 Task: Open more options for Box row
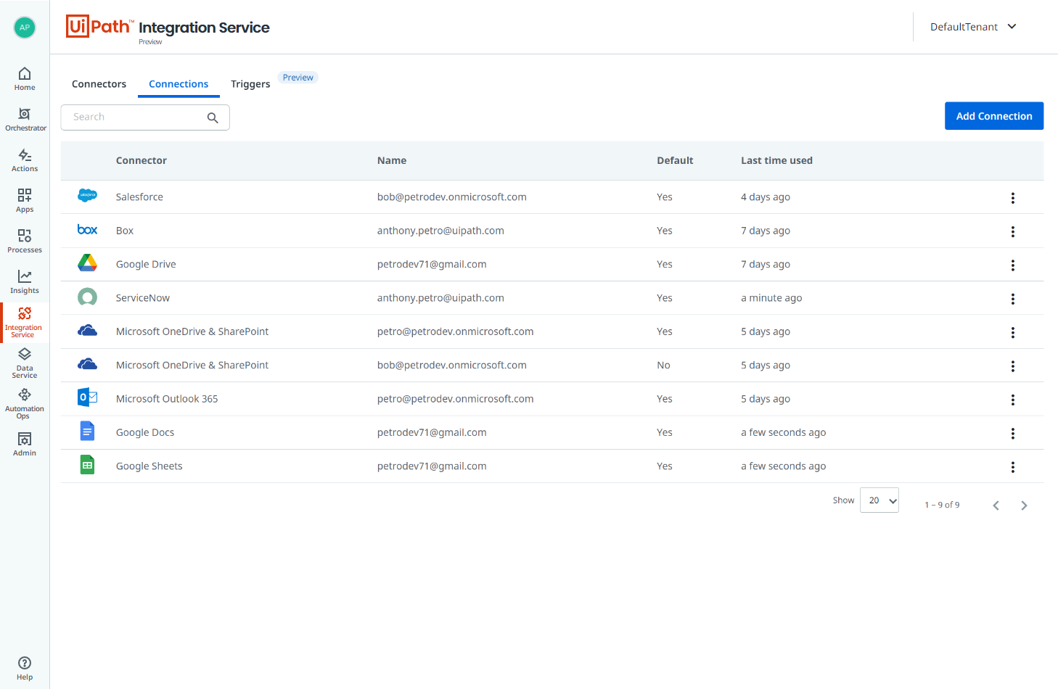tap(1013, 231)
